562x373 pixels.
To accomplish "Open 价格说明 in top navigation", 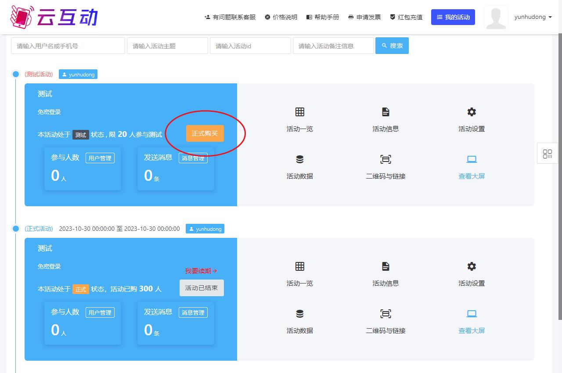I will (281, 17).
